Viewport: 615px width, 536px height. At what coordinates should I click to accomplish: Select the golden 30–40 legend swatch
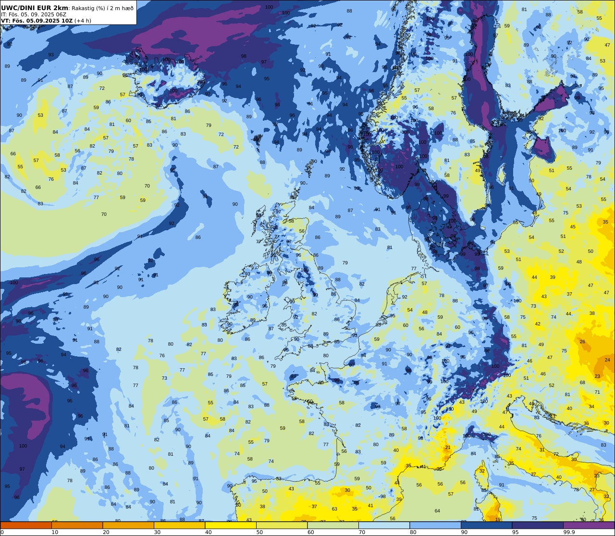(179, 525)
